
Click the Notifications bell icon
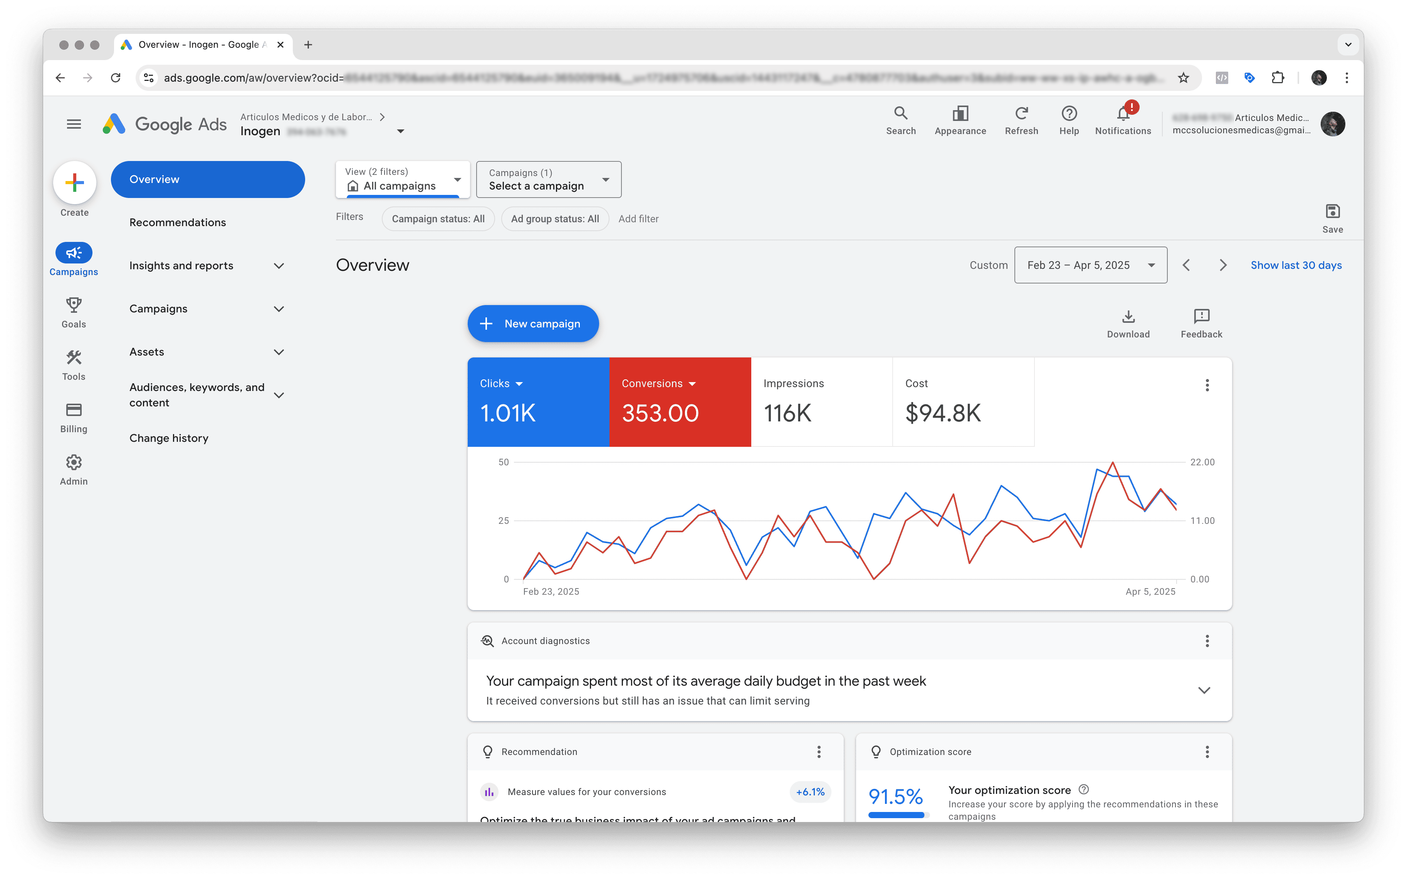point(1123,114)
